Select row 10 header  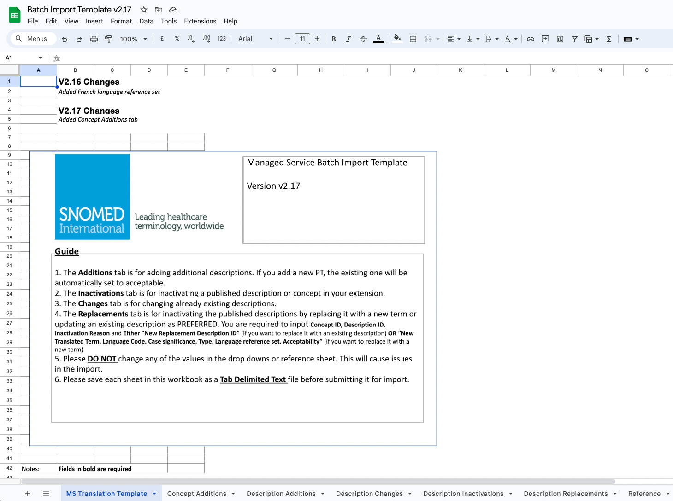[x=10, y=164]
